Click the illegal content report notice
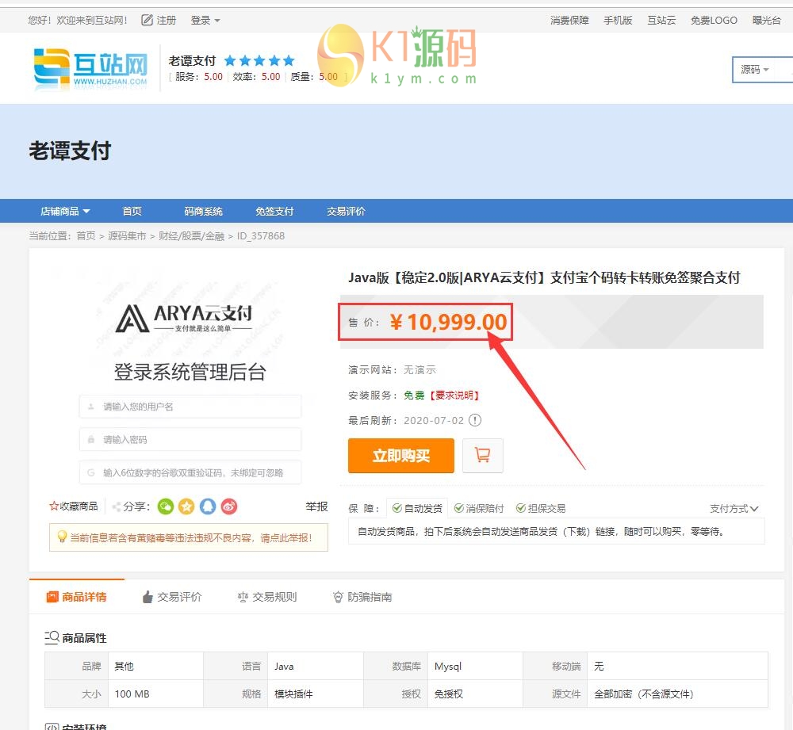 pos(189,537)
